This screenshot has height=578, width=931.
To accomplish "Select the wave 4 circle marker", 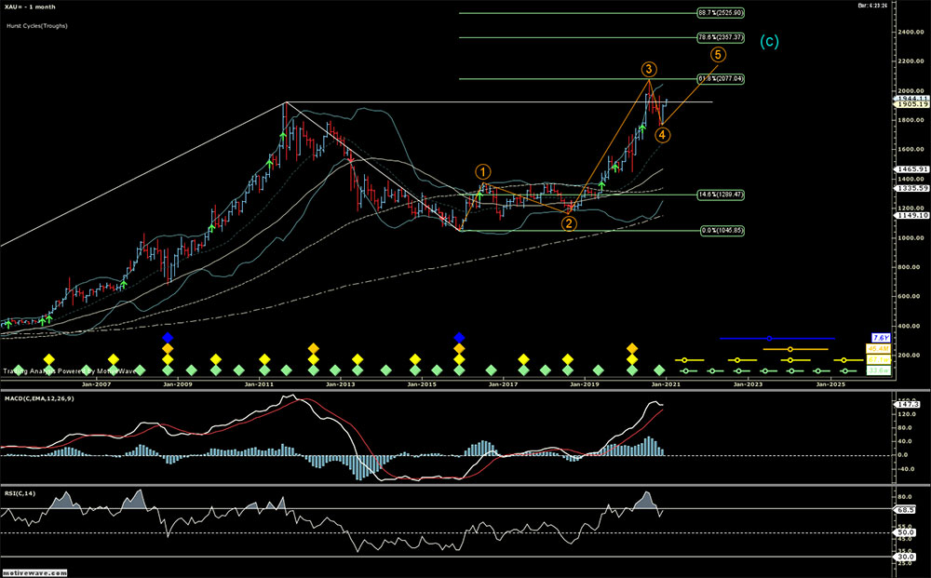I will 661,135.
